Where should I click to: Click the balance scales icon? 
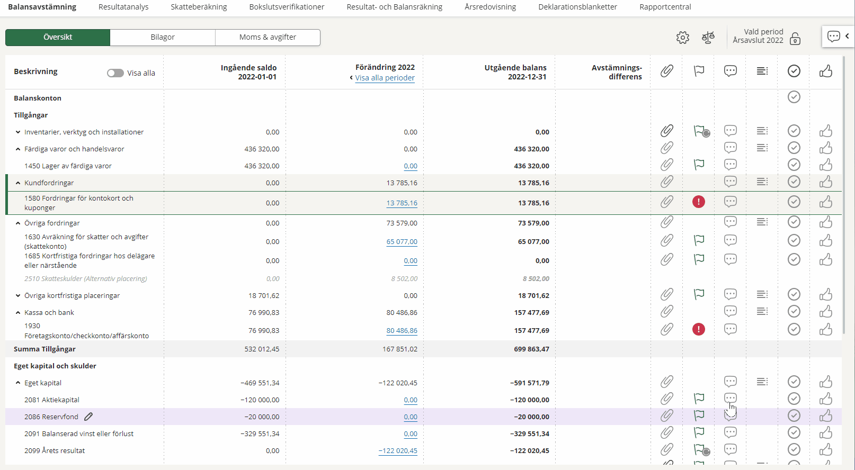708,38
